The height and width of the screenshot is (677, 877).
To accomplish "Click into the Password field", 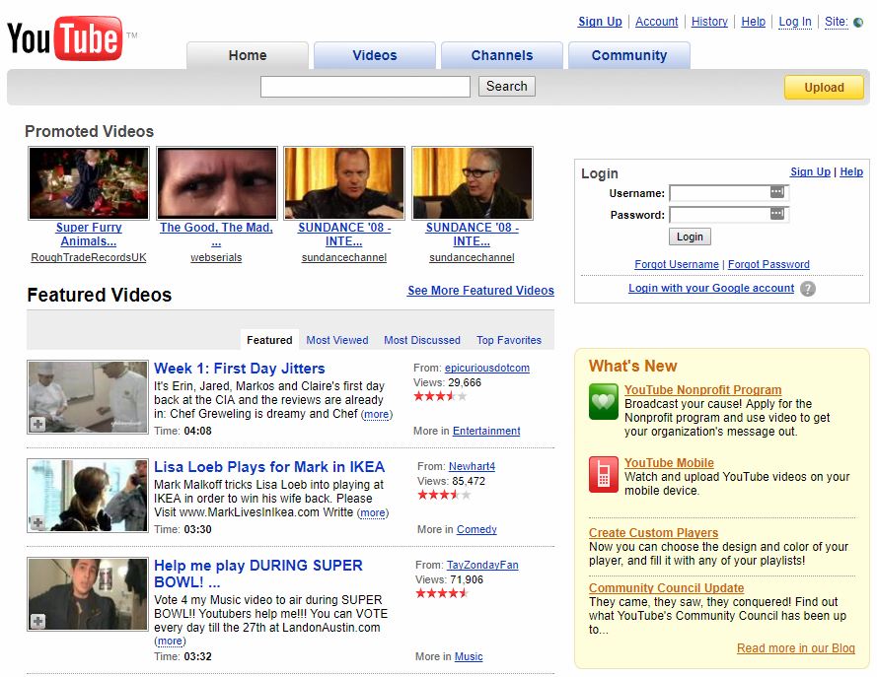I will coord(729,215).
